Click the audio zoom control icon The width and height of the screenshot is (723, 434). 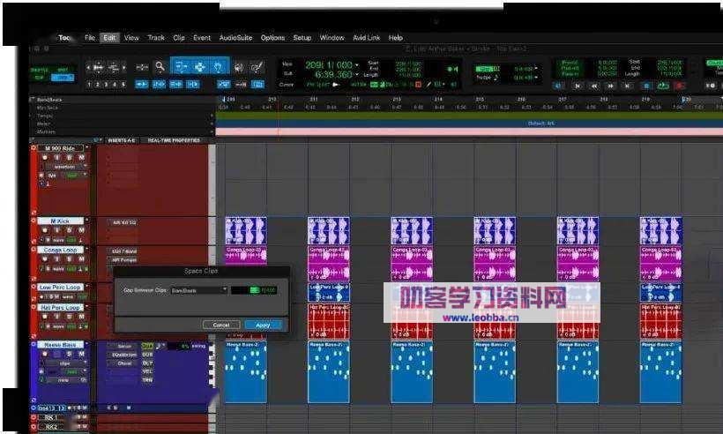point(114,67)
